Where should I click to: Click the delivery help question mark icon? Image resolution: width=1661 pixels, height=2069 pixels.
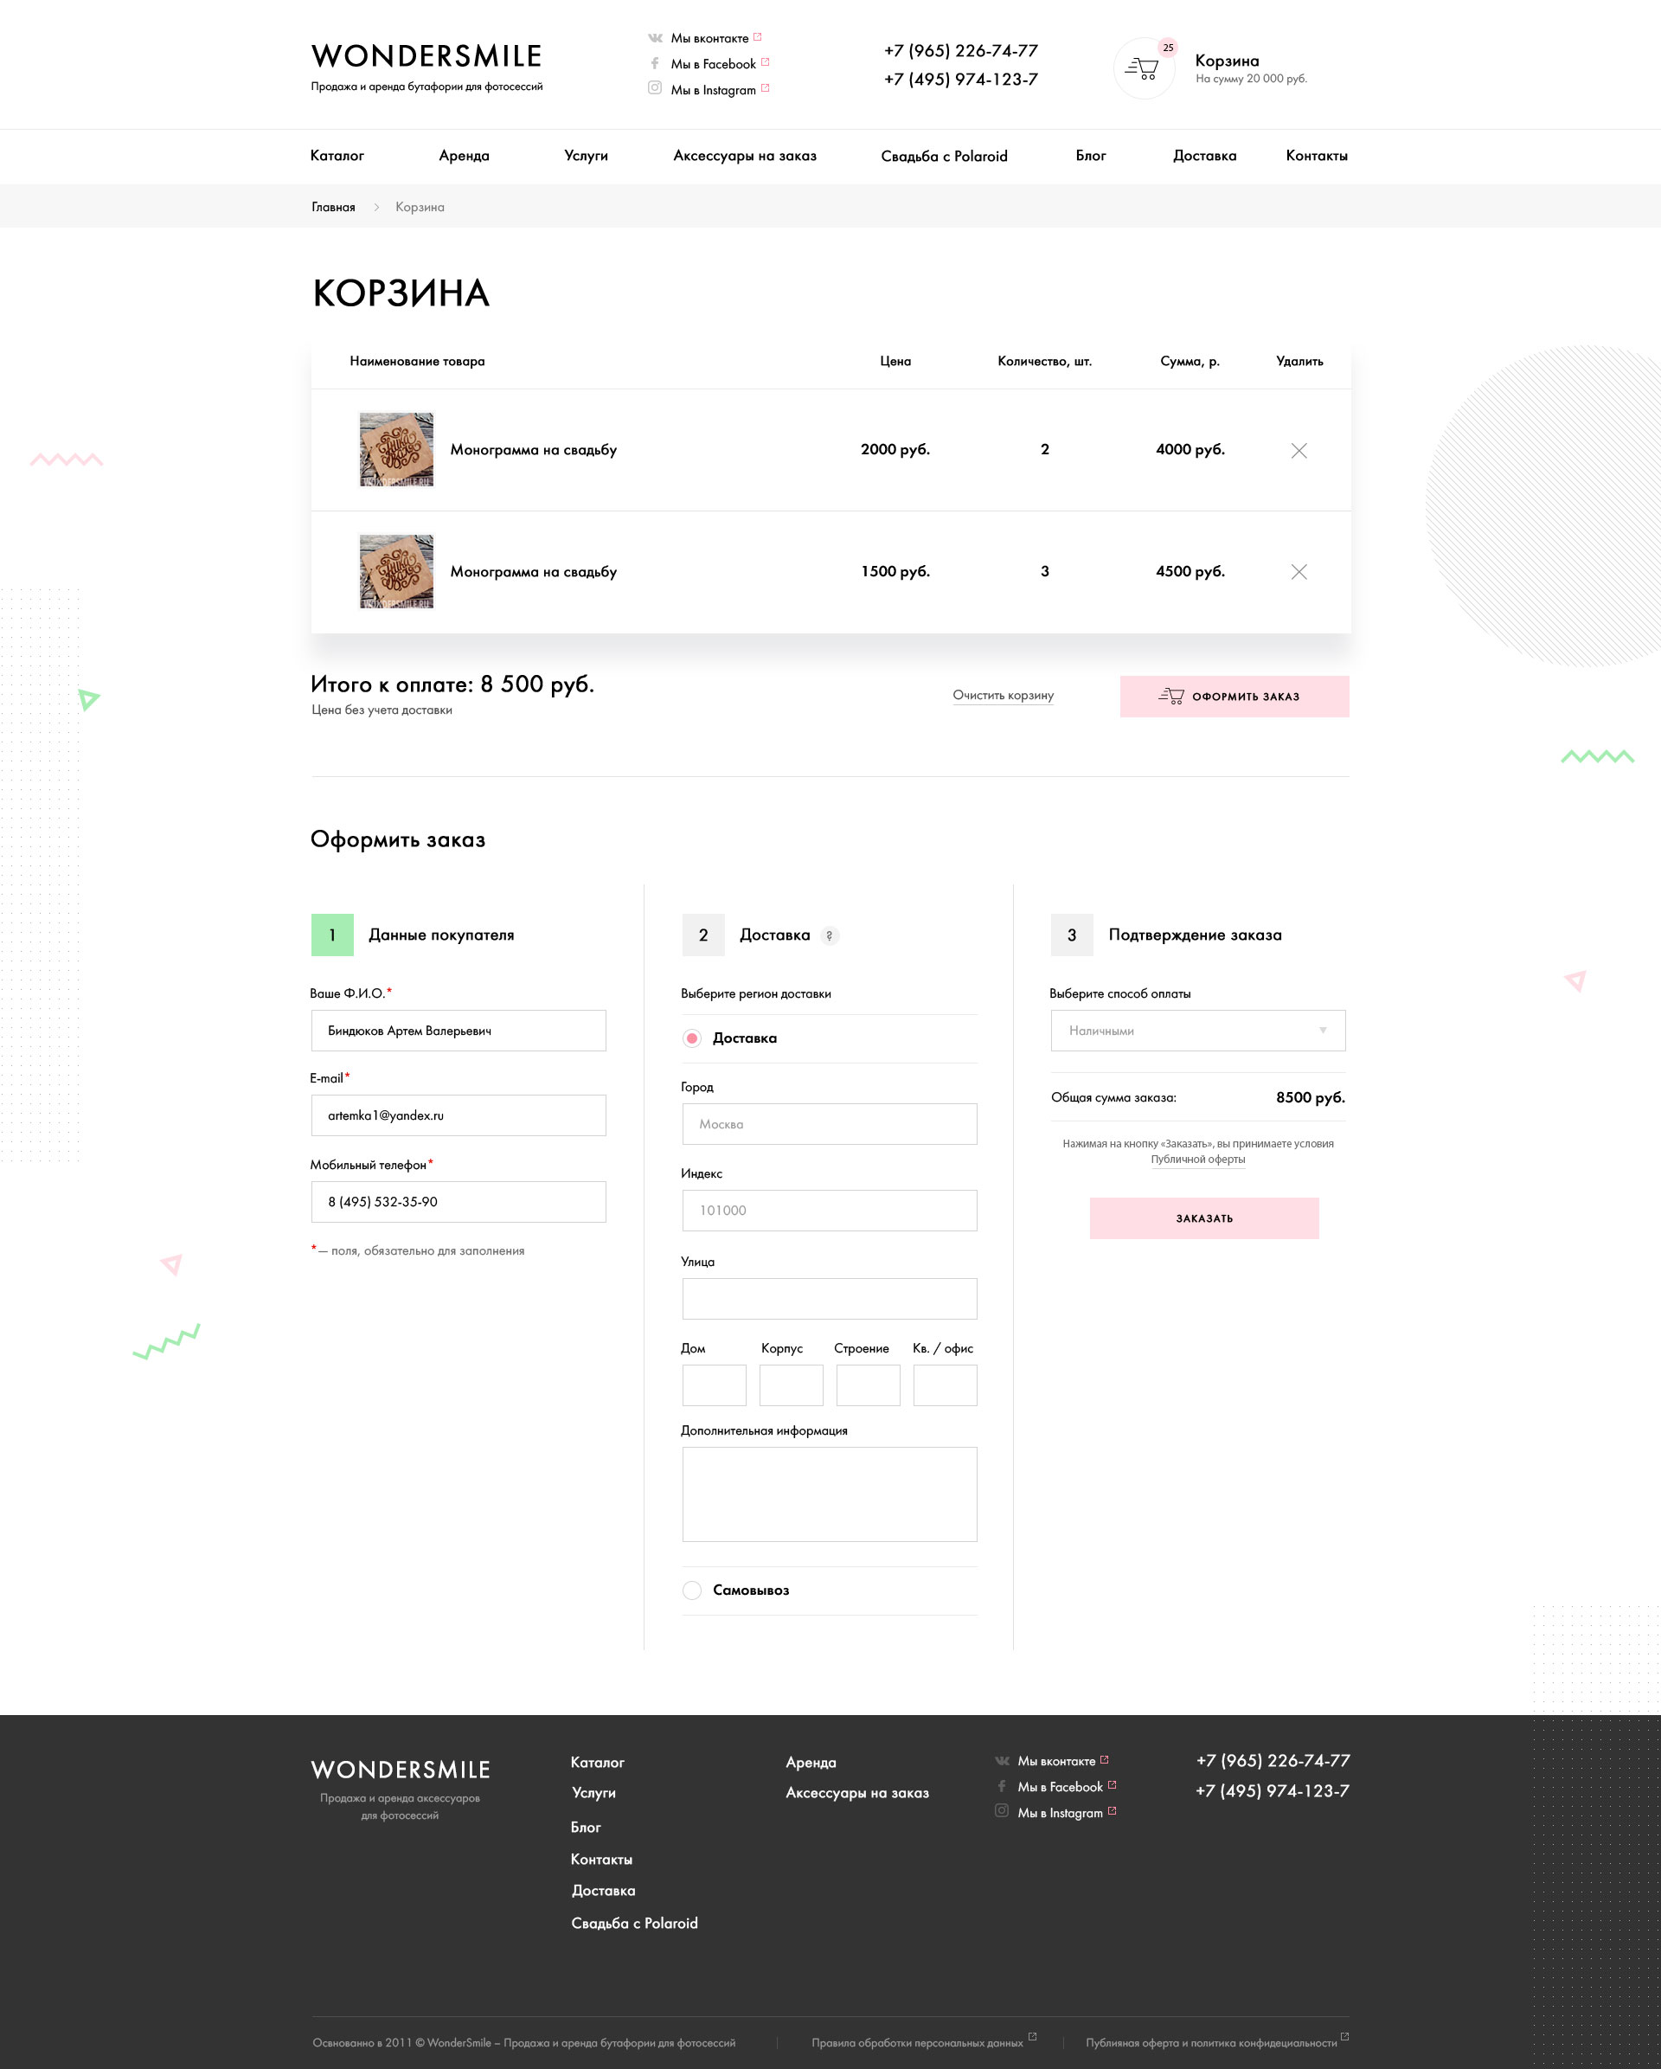[829, 935]
